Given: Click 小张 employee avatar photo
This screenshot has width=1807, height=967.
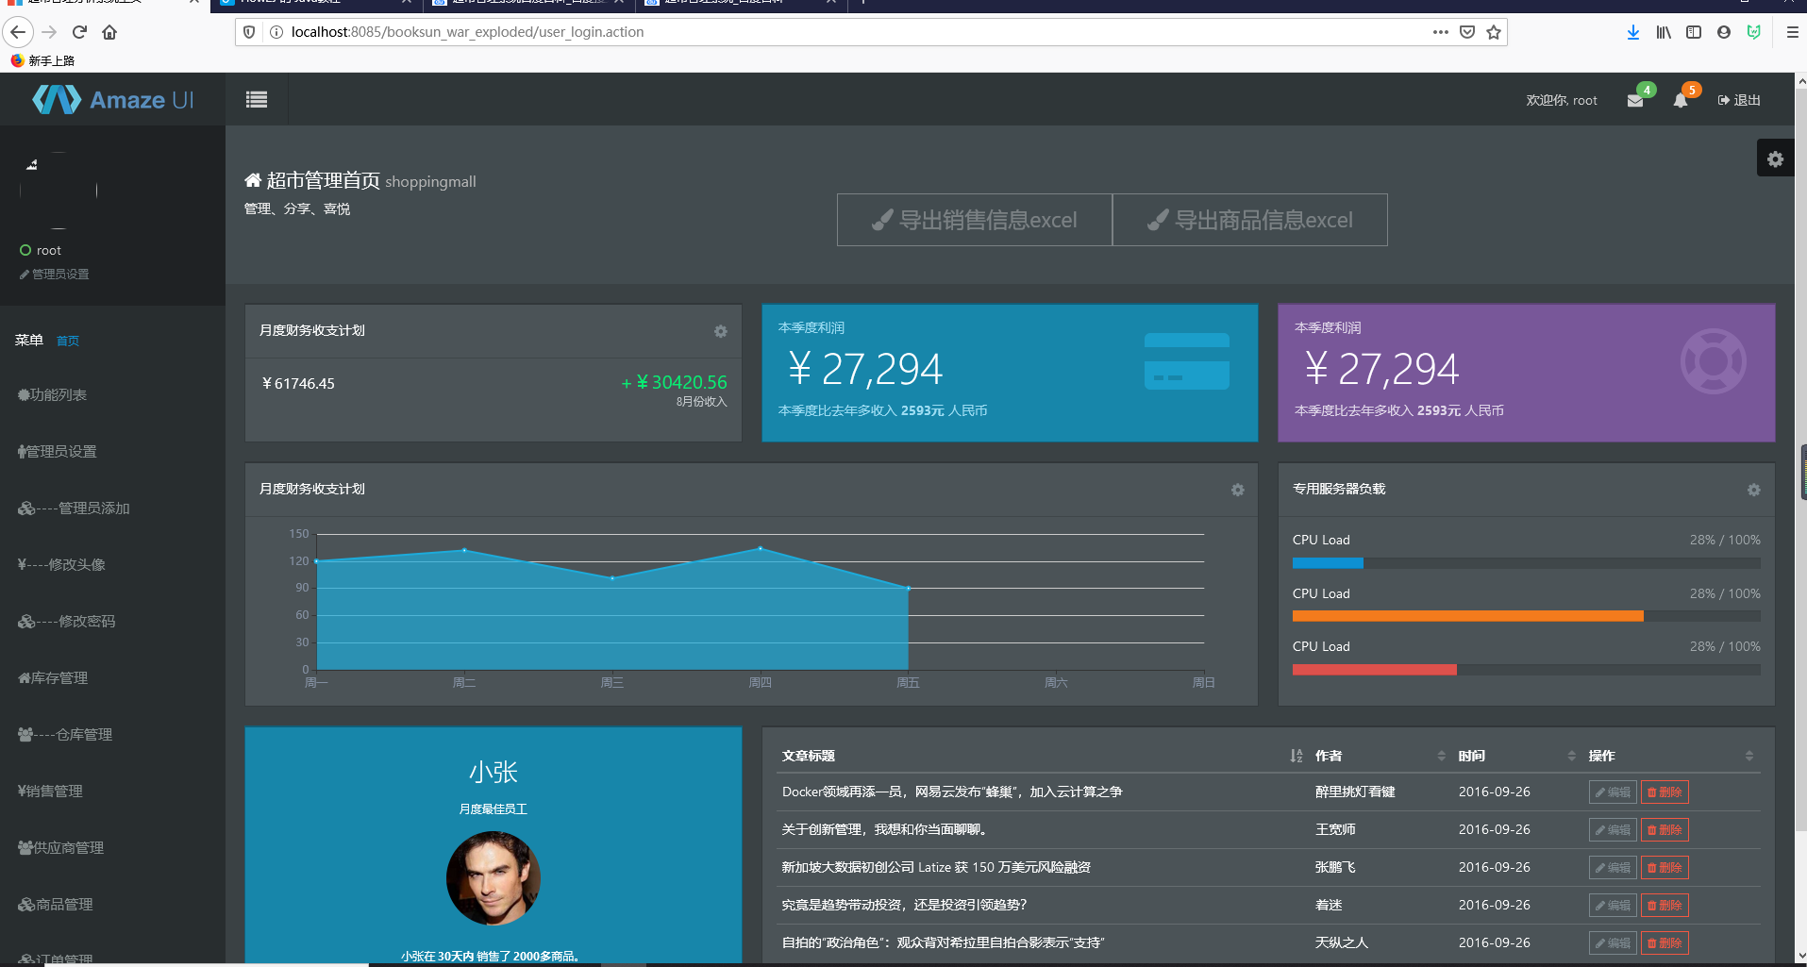Looking at the screenshot, I should (493, 878).
